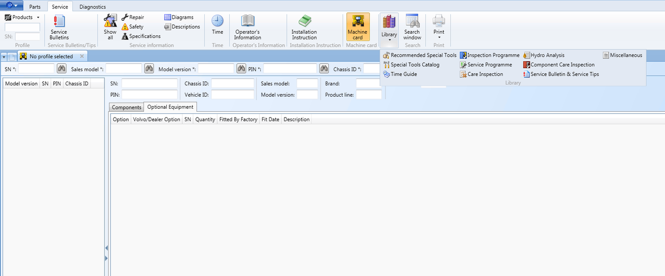Click the Brand field
Viewport: 665px width, 276px height.
tap(369, 83)
